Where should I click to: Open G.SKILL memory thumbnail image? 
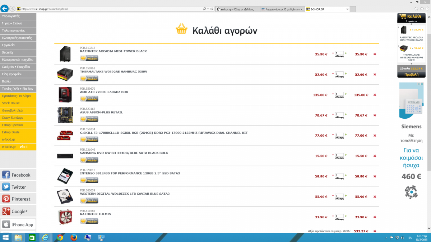[65, 136]
